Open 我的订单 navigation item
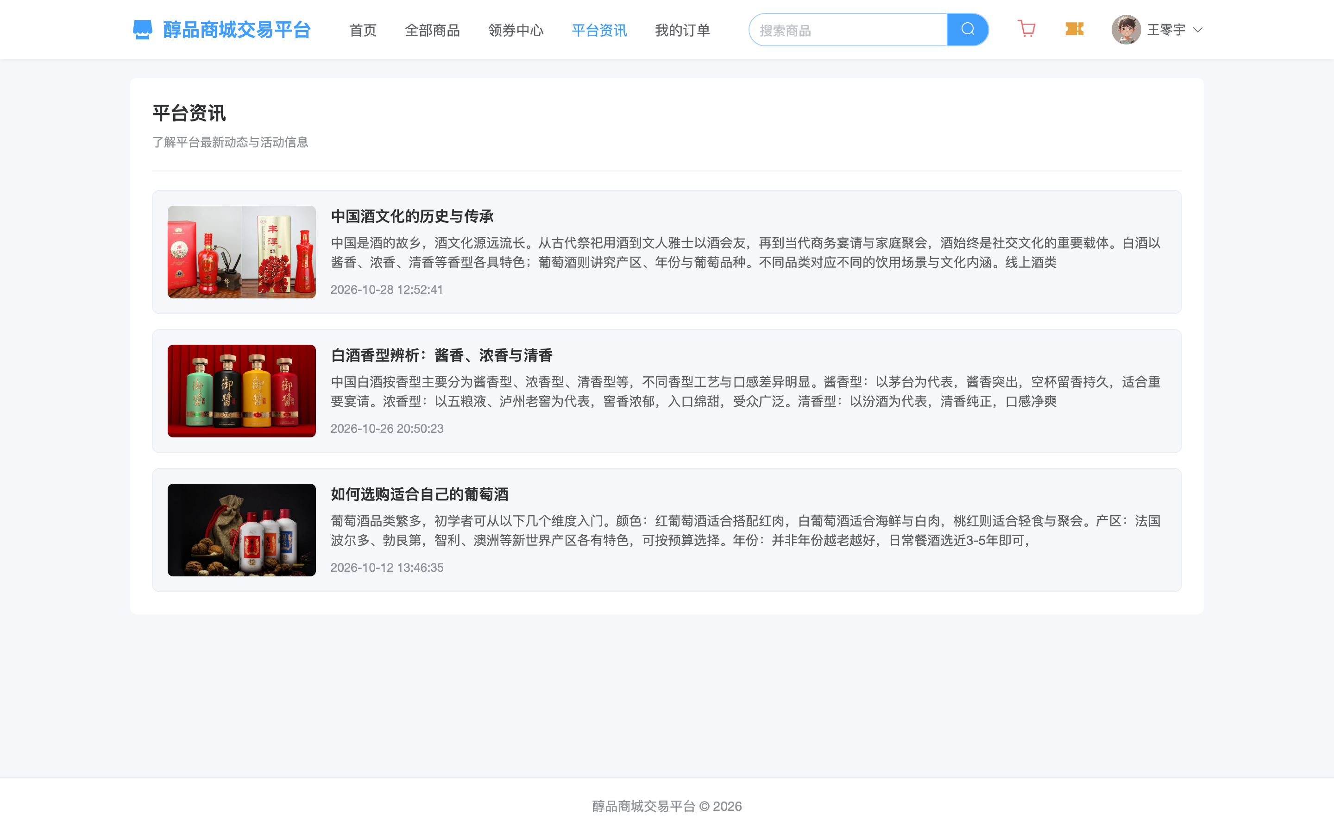The height and width of the screenshot is (834, 1334). [682, 30]
